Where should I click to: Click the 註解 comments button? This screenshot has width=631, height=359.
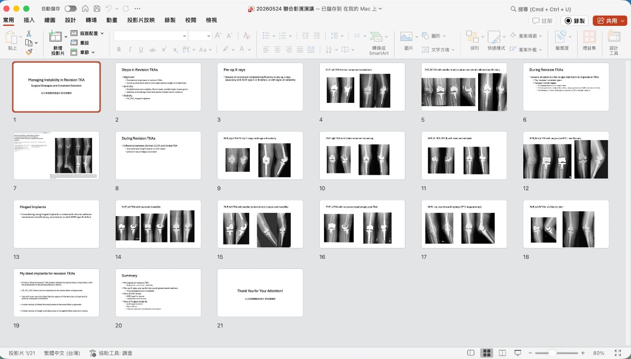(543, 20)
